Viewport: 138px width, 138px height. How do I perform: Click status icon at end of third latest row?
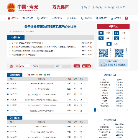tap(81, 94)
